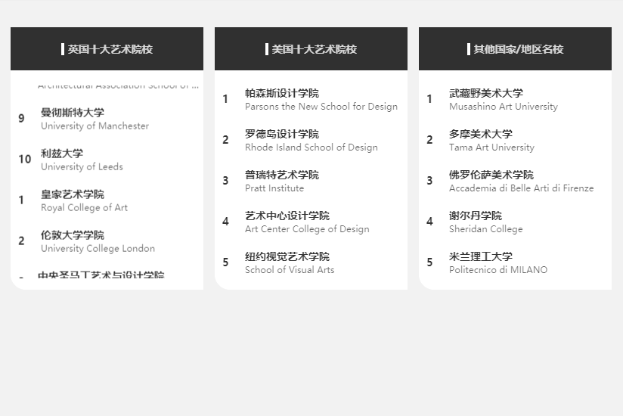Screen dimensions: 623x416
Task: Click rank number 10 beside 利兹大学
Action: tap(25, 160)
